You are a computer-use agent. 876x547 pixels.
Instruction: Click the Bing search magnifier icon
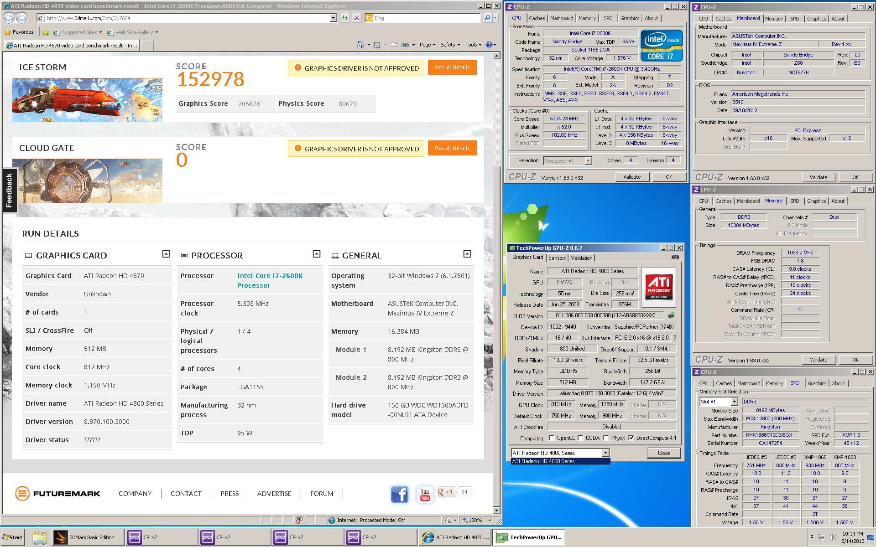point(487,18)
